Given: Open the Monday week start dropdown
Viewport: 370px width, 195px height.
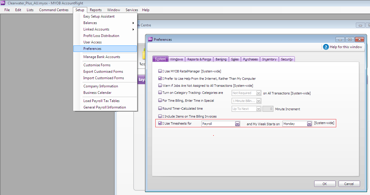Looking at the screenshot, I should click(x=309, y=124).
